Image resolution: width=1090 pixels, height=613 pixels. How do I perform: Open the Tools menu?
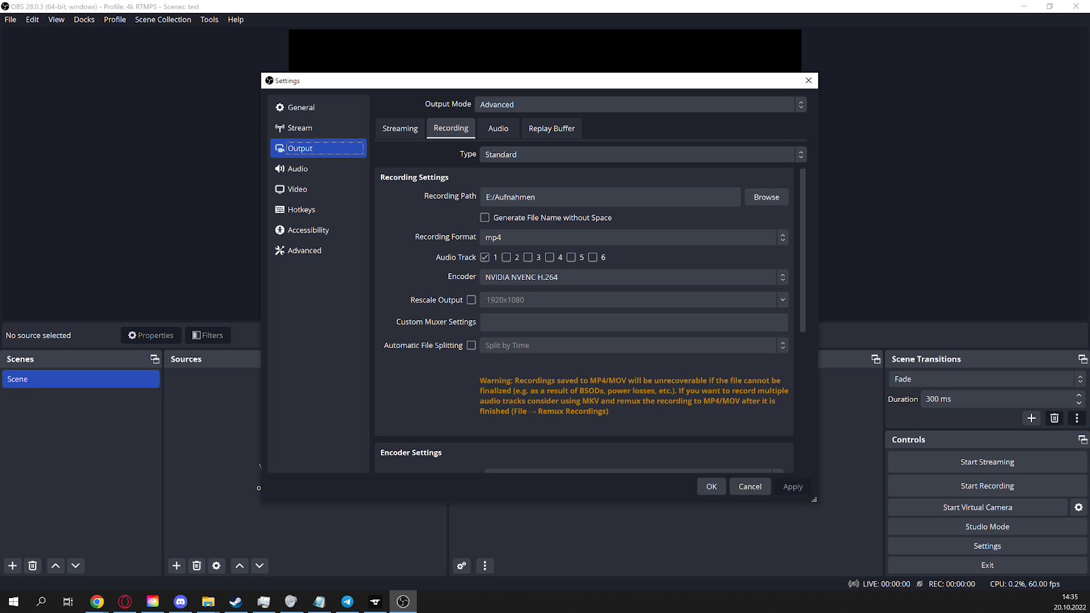click(x=209, y=20)
